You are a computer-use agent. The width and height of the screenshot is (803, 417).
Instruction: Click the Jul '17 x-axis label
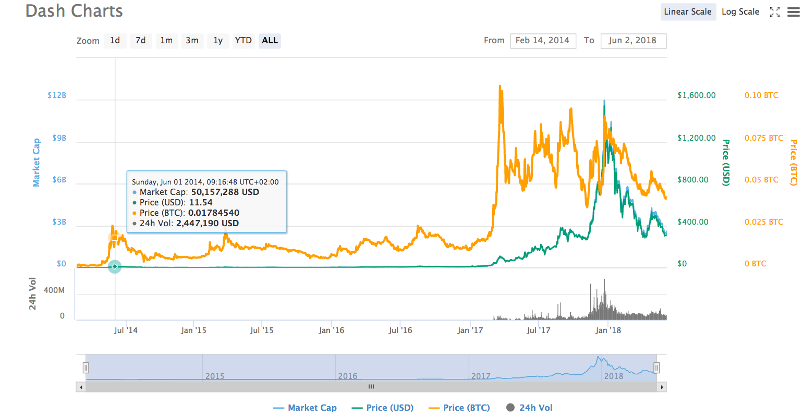(539, 330)
